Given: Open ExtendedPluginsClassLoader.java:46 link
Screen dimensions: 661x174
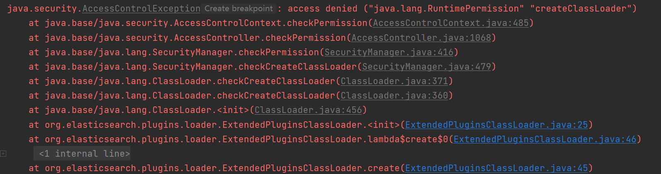Looking at the screenshot, I should (545, 139).
